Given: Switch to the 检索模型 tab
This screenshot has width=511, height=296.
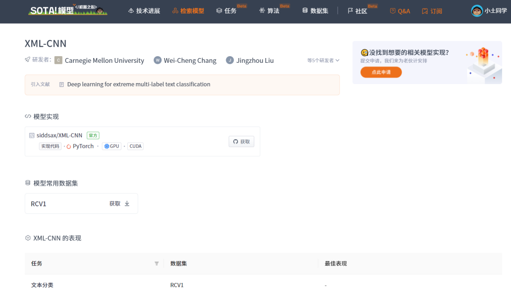Looking at the screenshot, I should click(x=188, y=10).
